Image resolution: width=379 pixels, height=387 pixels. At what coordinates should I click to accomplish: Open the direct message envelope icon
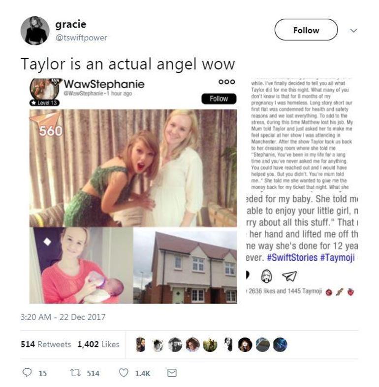tap(172, 373)
